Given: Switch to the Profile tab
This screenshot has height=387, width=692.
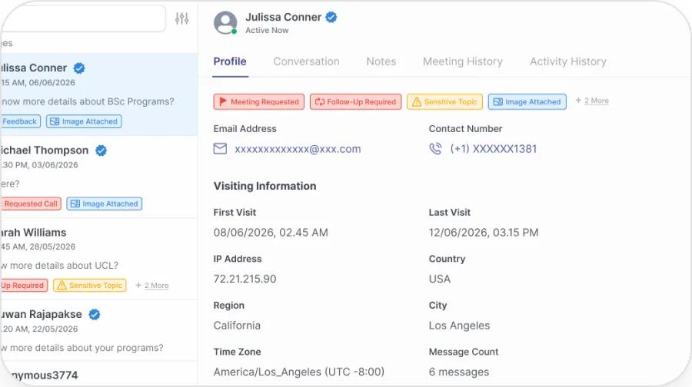Looking at the screenshot, I should [230, 61].
